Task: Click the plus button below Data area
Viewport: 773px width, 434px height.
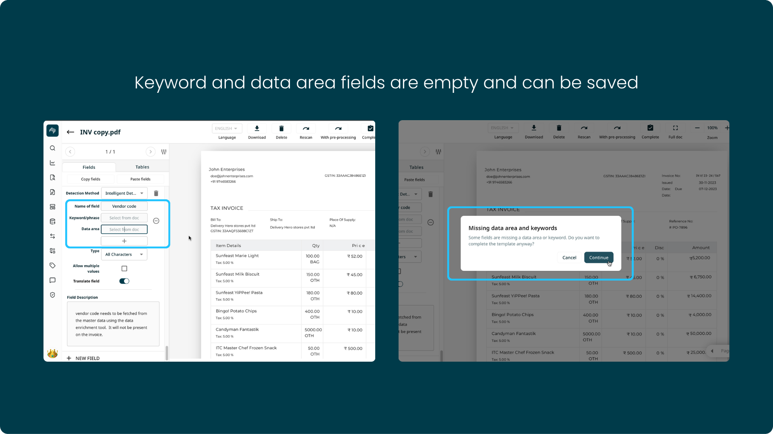Action: tap(124, 241)
